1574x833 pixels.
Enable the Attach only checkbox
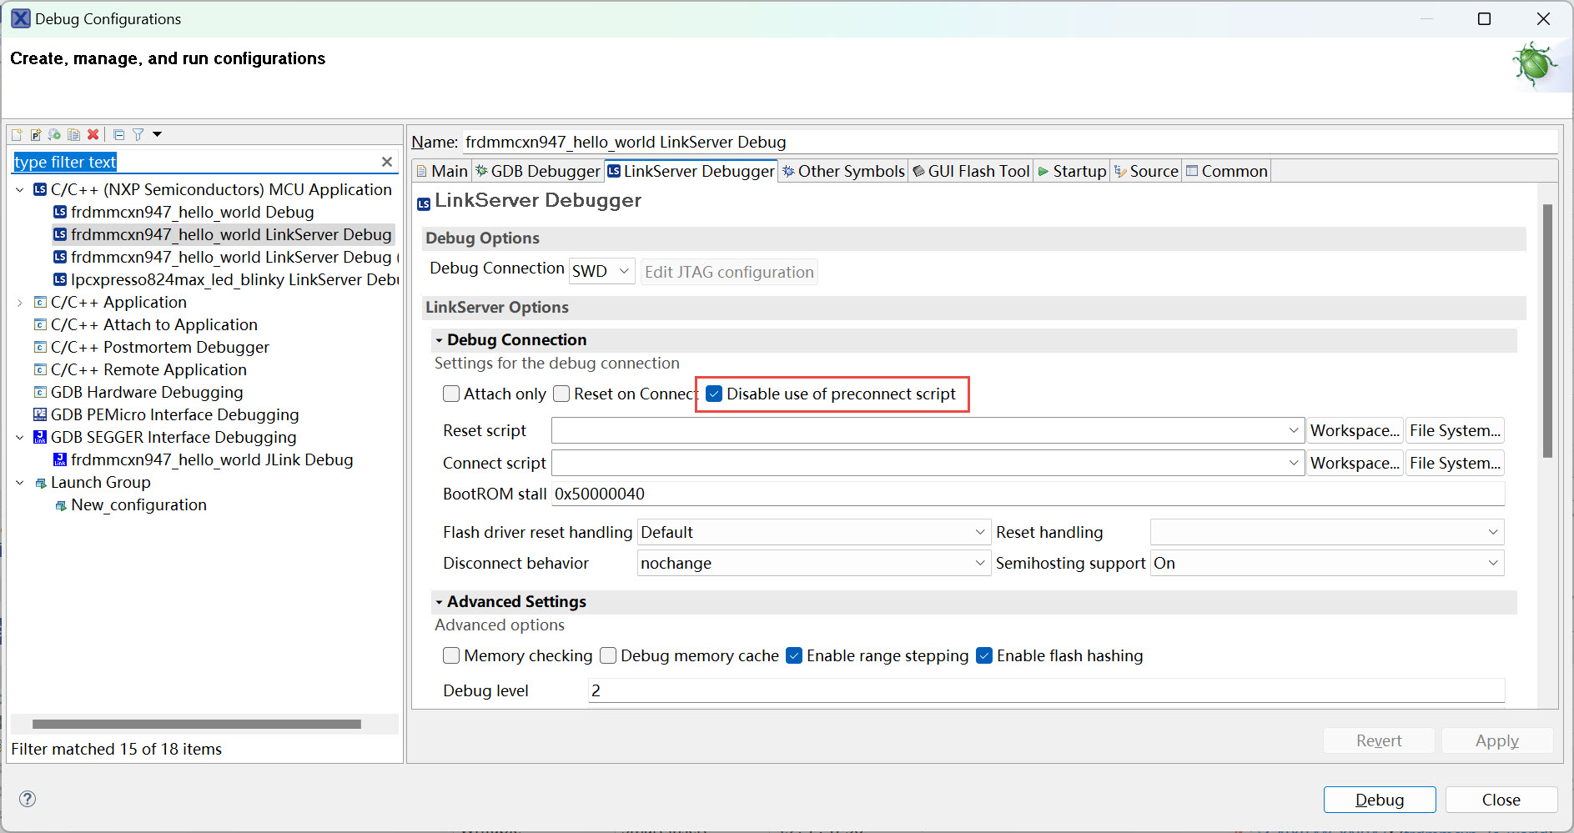pyautogui.click(x=451, y=394)
